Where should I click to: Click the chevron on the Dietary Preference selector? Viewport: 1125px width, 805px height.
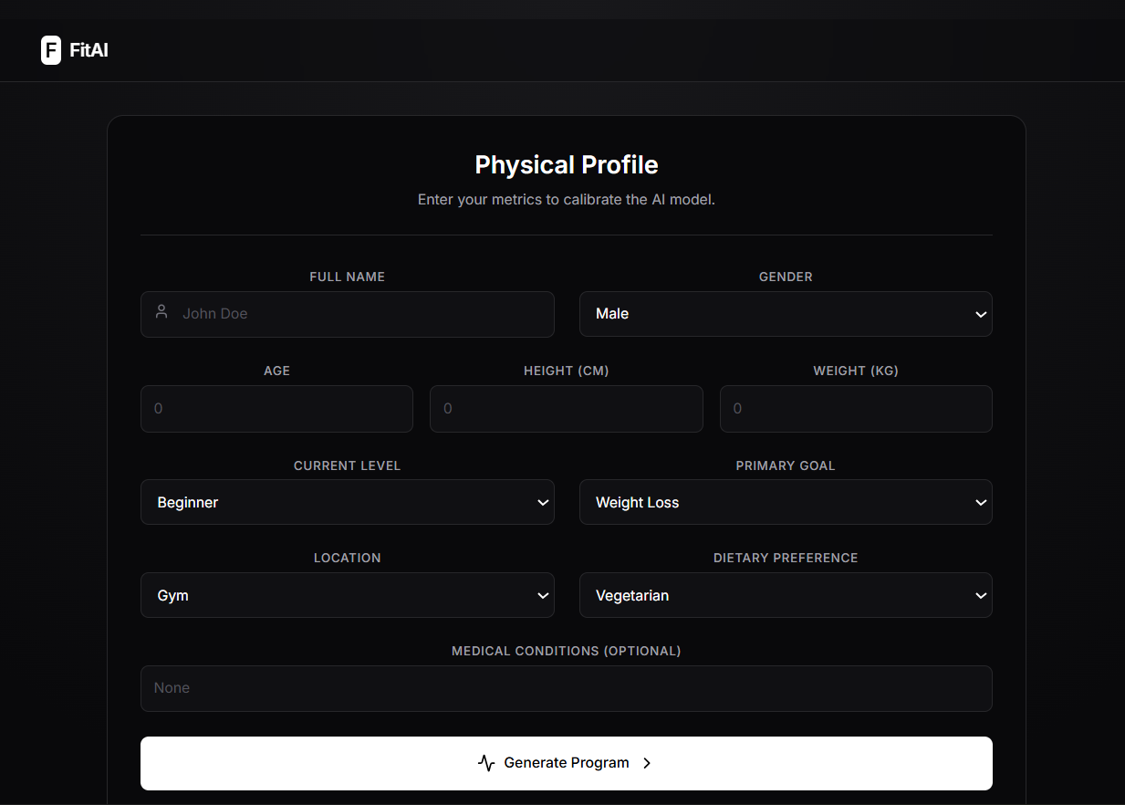point(981,595)
